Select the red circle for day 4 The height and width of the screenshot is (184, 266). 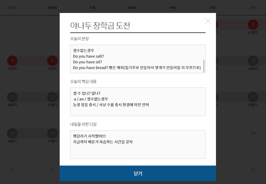(12, 61)
